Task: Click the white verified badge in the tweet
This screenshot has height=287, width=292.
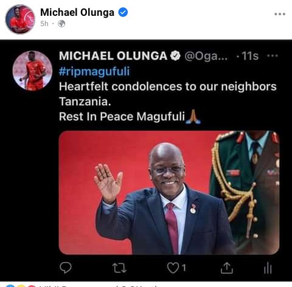Action: coord(175,56)
